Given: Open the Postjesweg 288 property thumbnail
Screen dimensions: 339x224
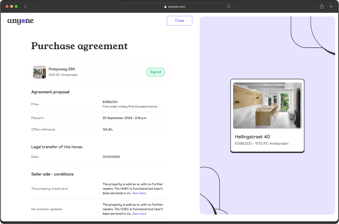Looking at the screenshot, I should [39, 72].
